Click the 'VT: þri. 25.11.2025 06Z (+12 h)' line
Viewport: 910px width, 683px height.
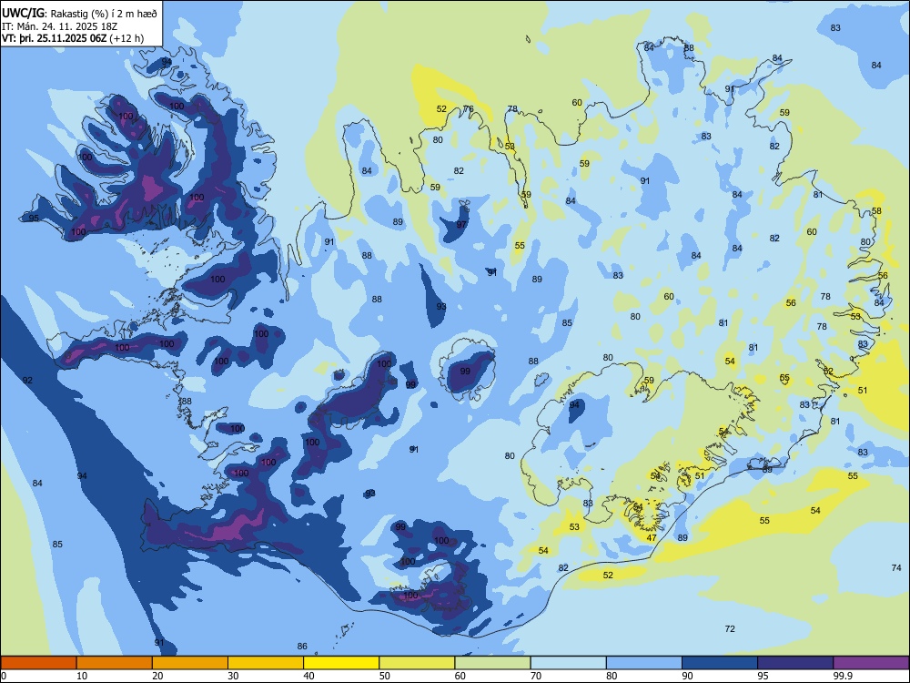(73, 38)
